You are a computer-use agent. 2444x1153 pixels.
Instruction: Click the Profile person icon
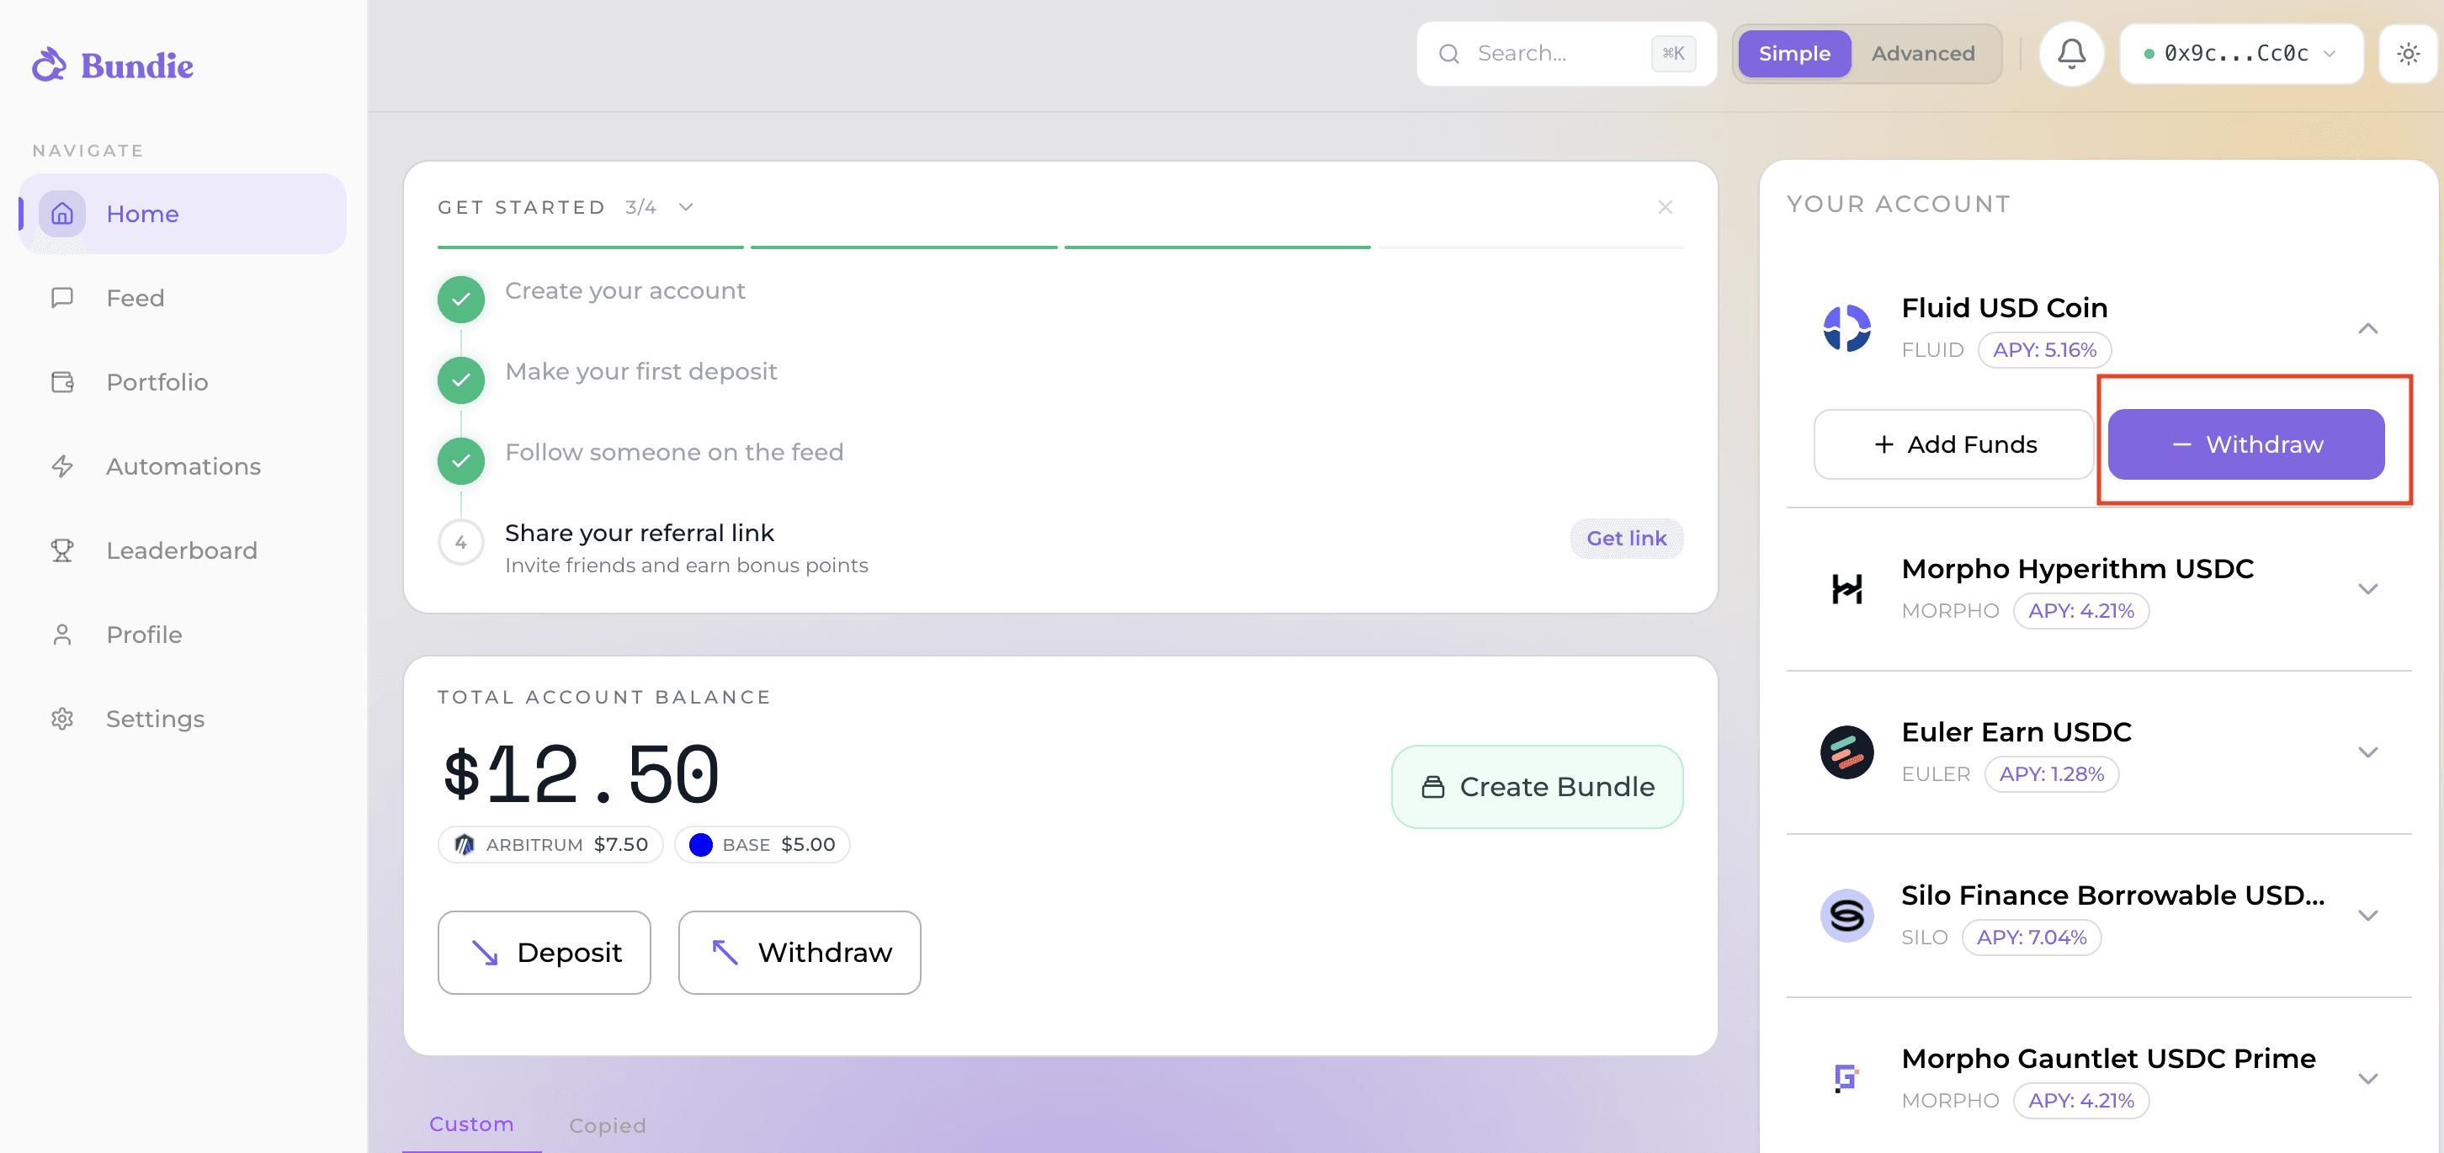coord(61,635)
